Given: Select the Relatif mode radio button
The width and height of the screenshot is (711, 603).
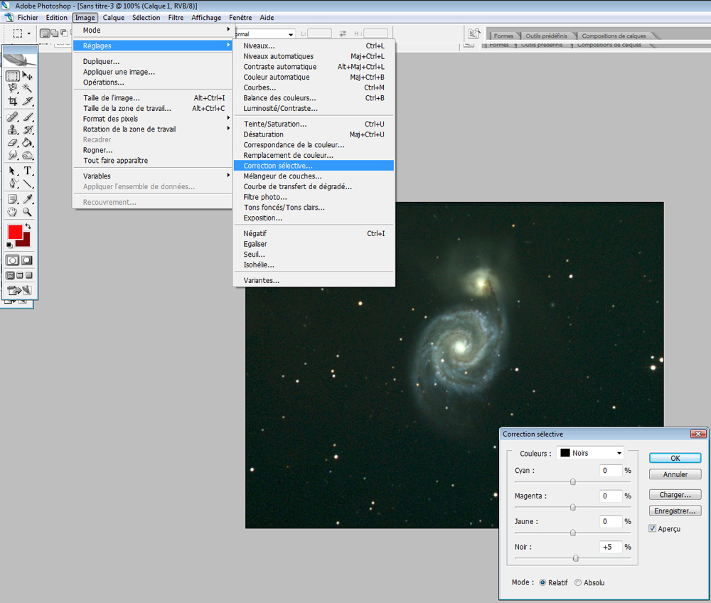Looking at the screenshot, I should tap(542, 582).
